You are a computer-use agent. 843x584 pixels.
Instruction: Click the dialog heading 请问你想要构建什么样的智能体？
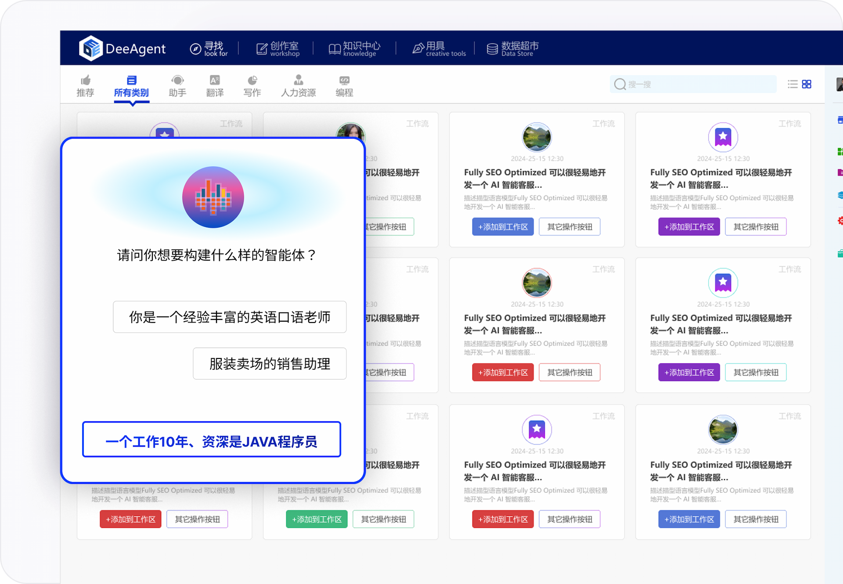(x=217, y=255)
